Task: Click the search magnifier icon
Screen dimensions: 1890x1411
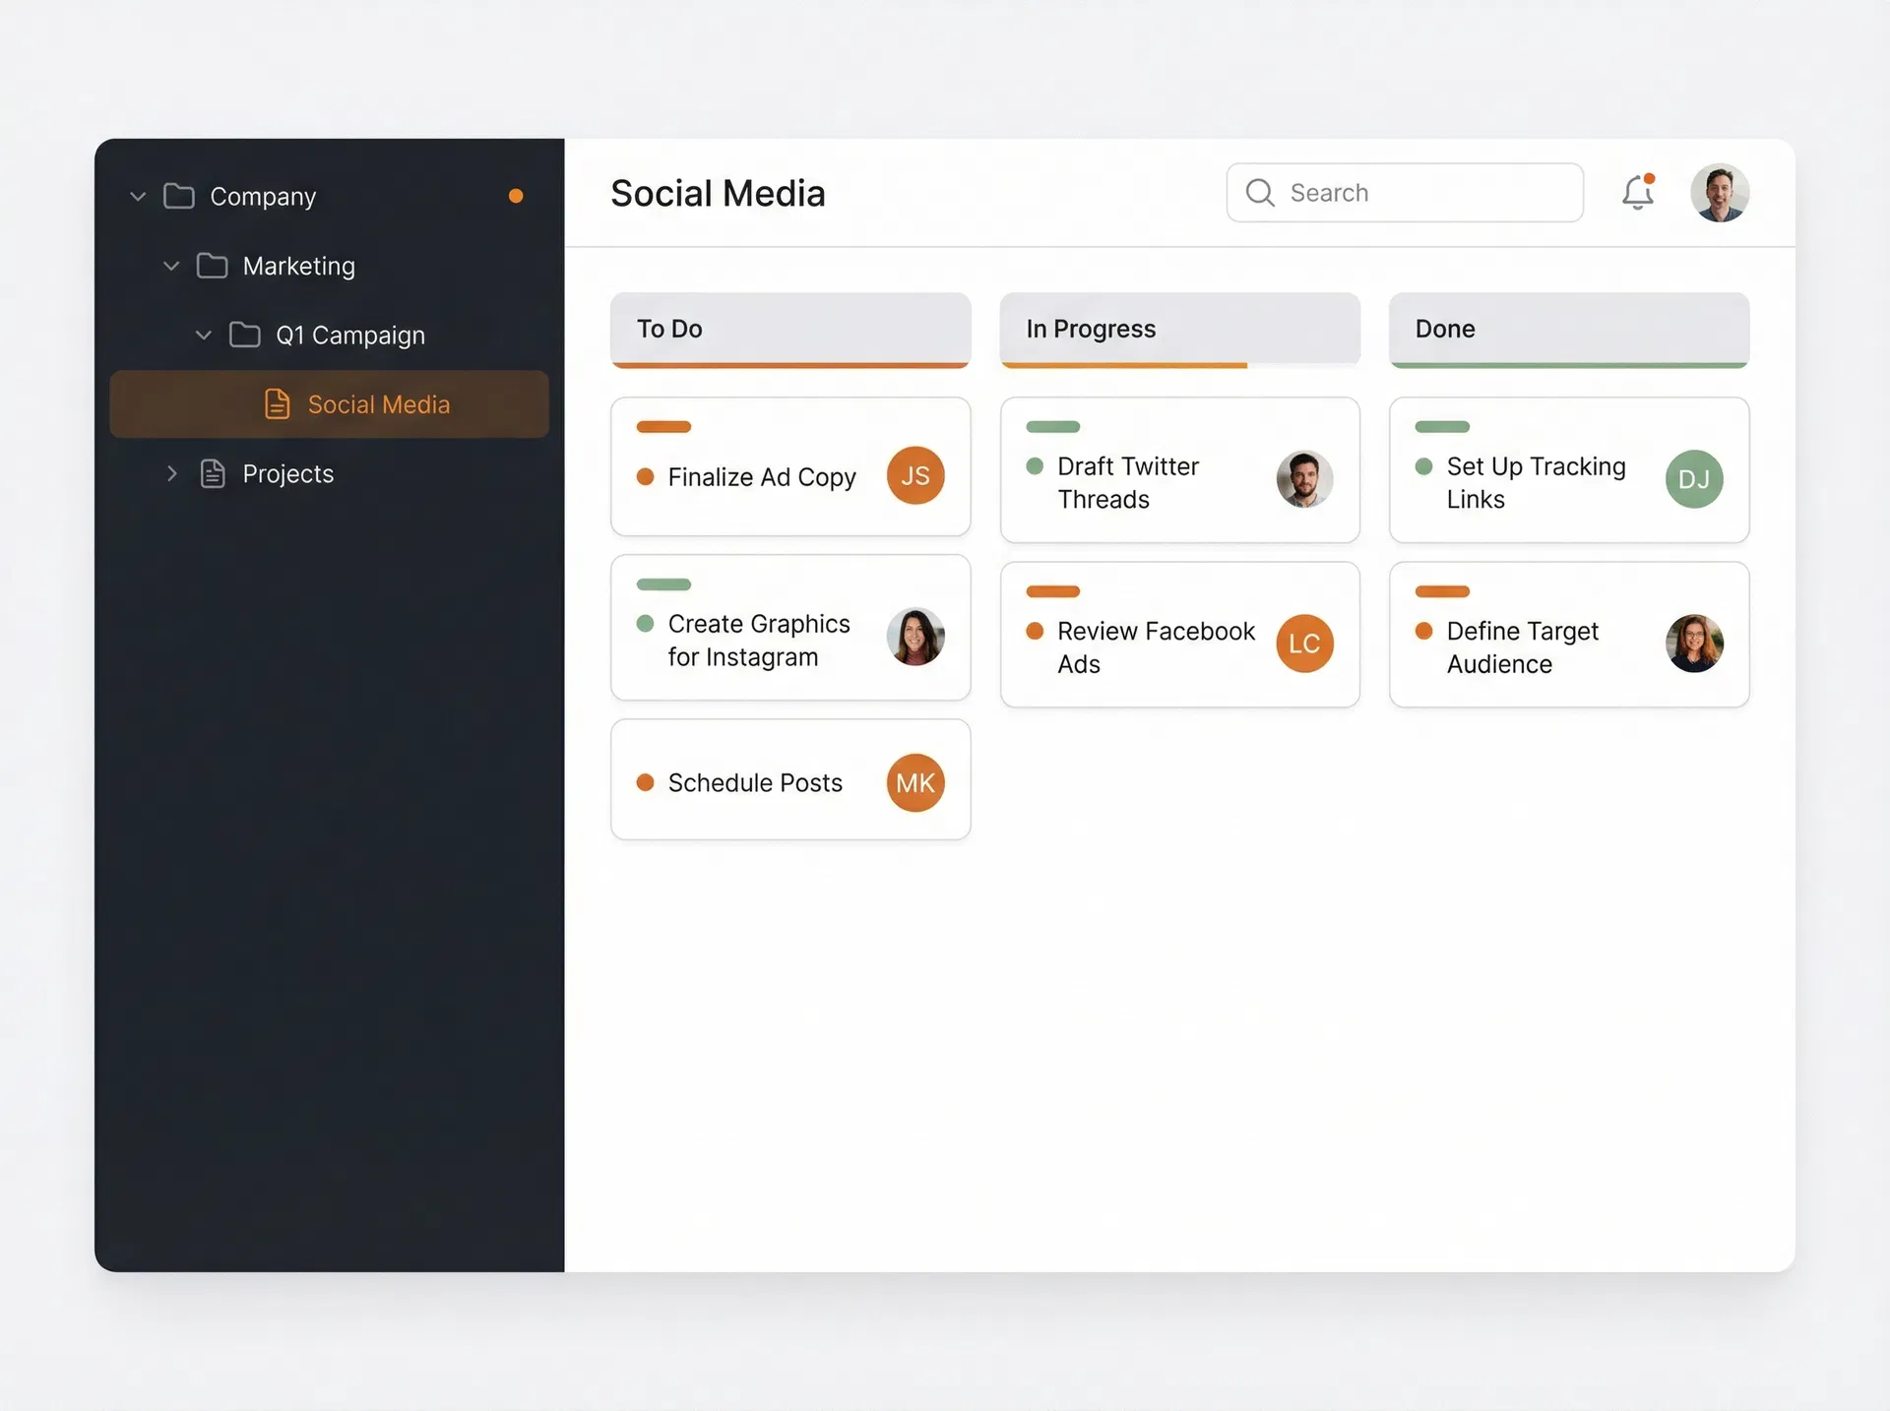Action: click(1259, 193)
